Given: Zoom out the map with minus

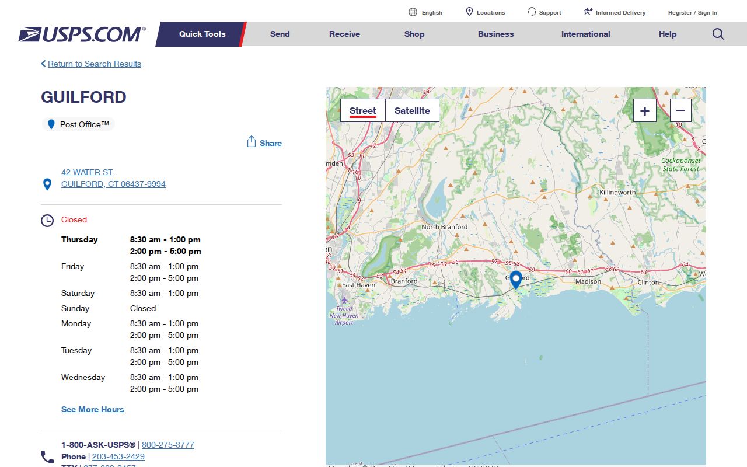Looking at the screenshot, I should 680,110.
